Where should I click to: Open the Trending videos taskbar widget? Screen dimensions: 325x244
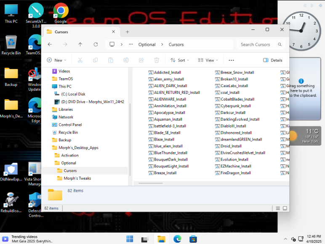pyautogui.click(x=28, y=239)
